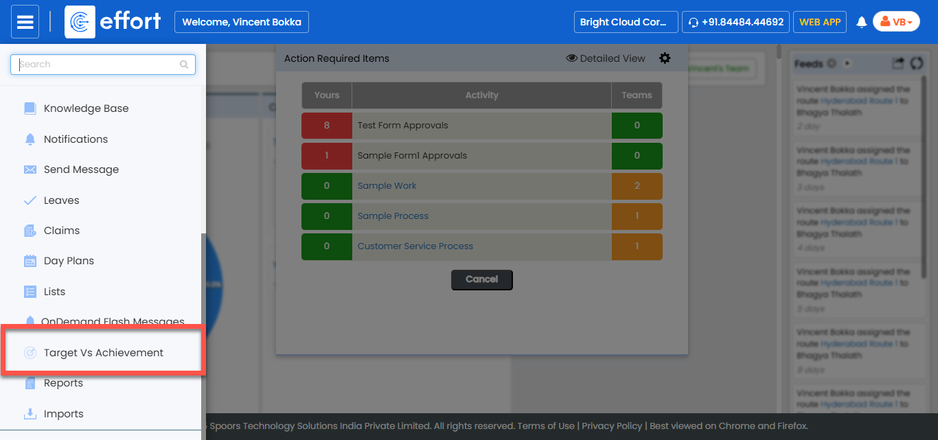Open the Customer Service Process link
Screen dimensions: 938x440
pos(415,246)
